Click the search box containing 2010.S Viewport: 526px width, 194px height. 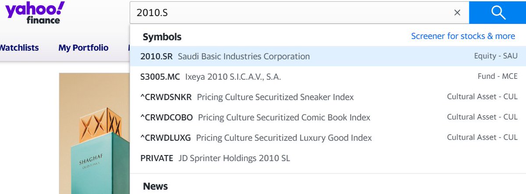click(x=289, y=13)
